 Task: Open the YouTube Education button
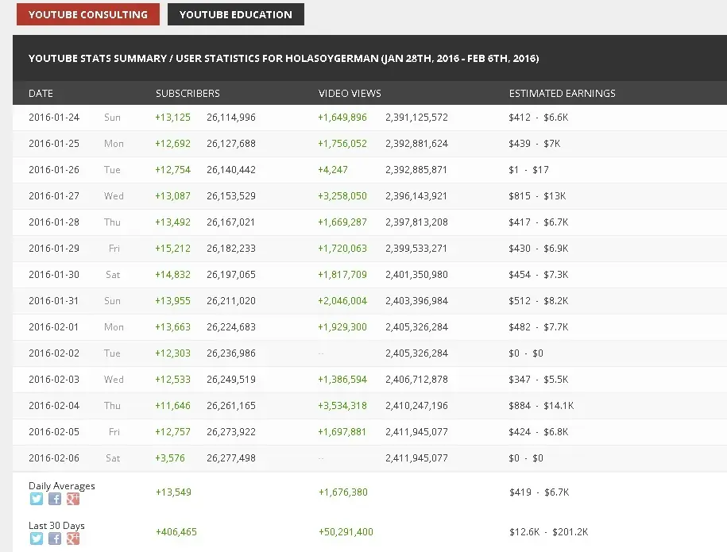click(235, 14)
